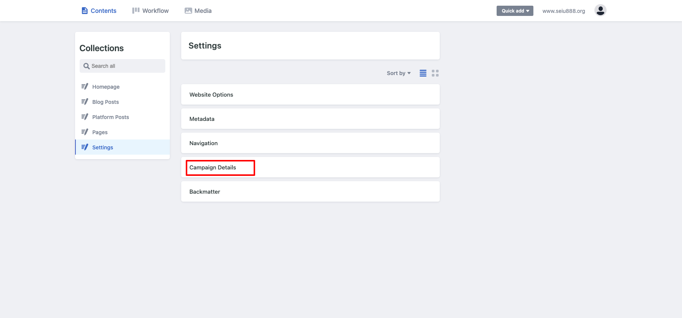Click the Homepage collection icon

click(85, 86)
